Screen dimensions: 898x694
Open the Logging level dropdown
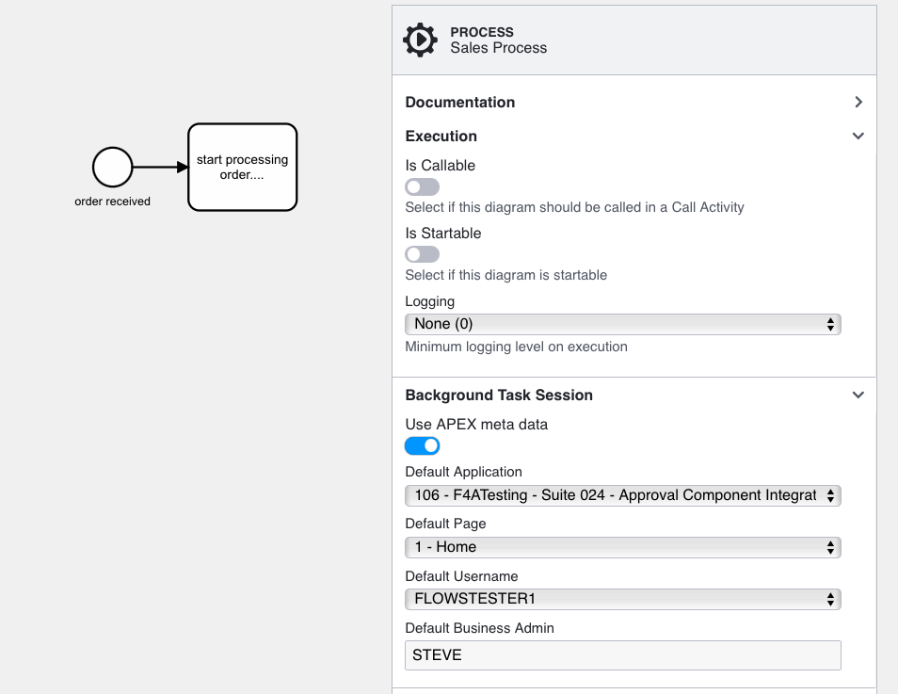(x=622, y=324)
